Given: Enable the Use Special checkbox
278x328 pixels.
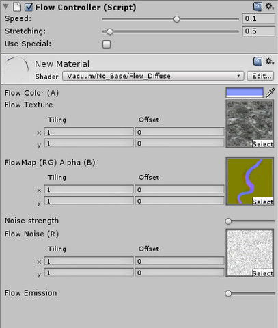Looking at the screenshot, I should (107, 44).
